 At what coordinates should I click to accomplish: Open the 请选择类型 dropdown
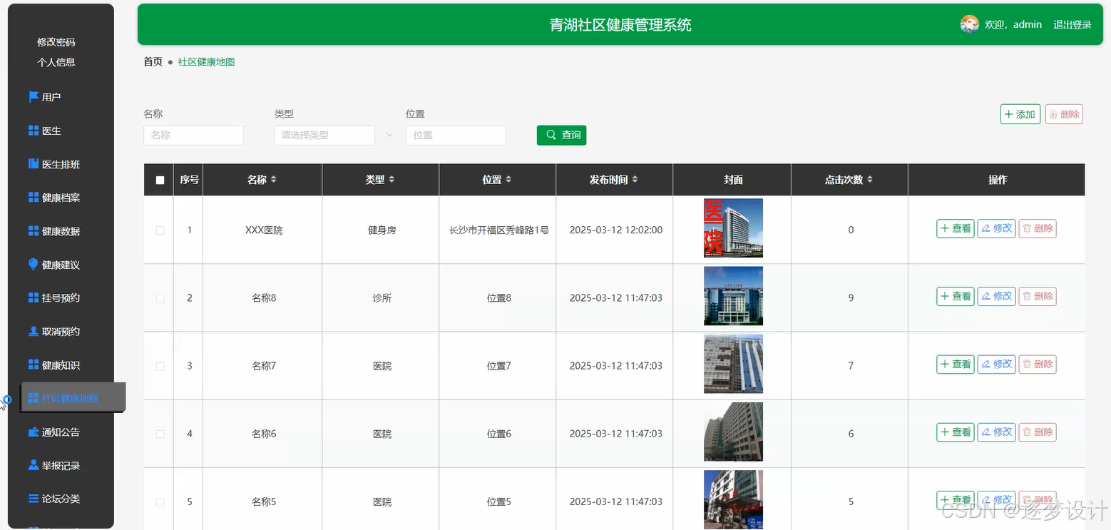point(324,135)
